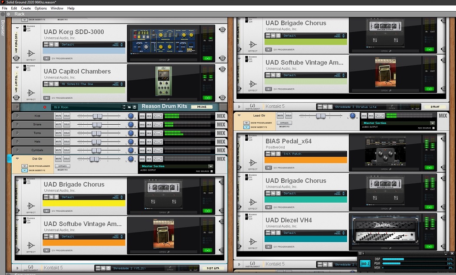
Task: Open Lead Gtr audio output dropdown
Action: (433, 123)
